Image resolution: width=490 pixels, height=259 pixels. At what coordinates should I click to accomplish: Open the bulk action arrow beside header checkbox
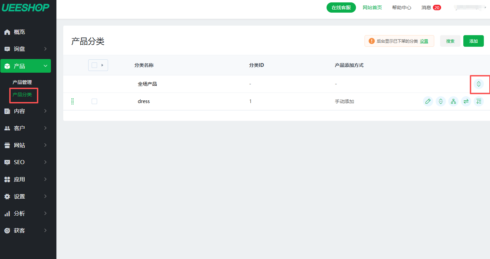point(102,65)
